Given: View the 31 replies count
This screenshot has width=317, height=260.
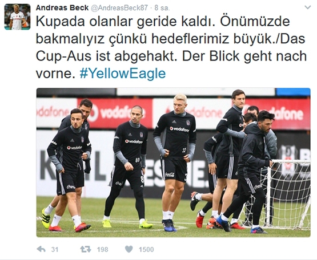Looking at the screenshot, I should [55, 250].
